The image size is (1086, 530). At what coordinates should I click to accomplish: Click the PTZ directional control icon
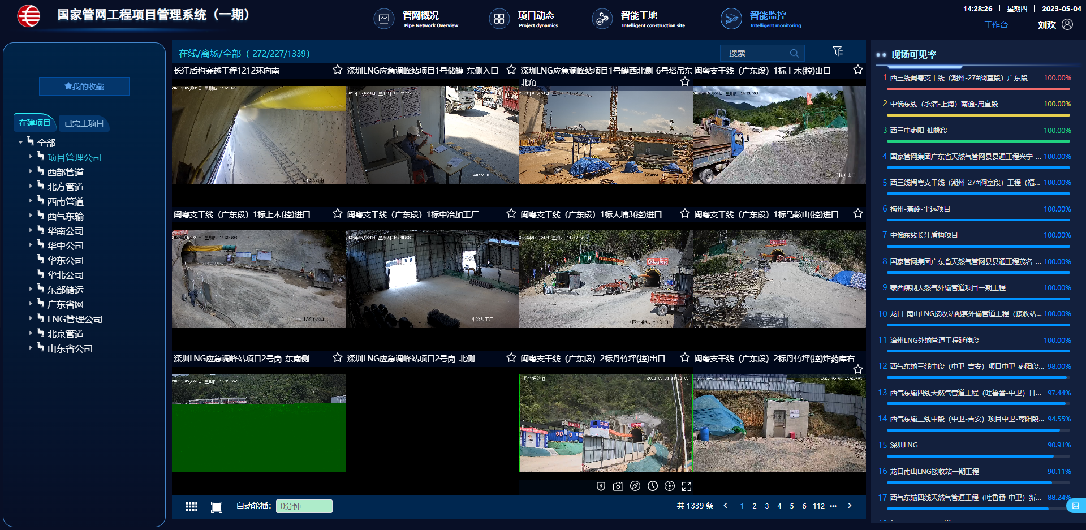point(670,486)
